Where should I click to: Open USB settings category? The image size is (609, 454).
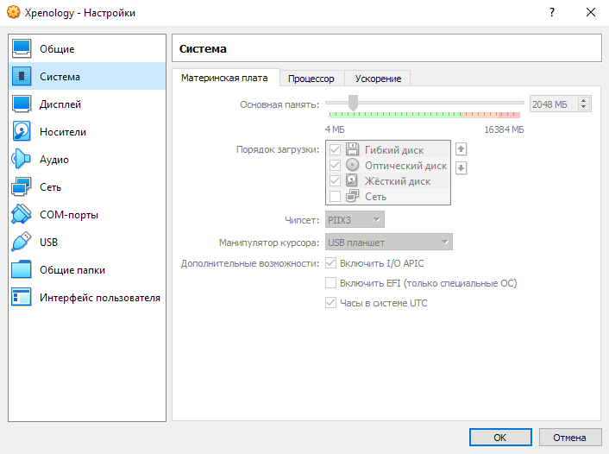pos(87,242)
